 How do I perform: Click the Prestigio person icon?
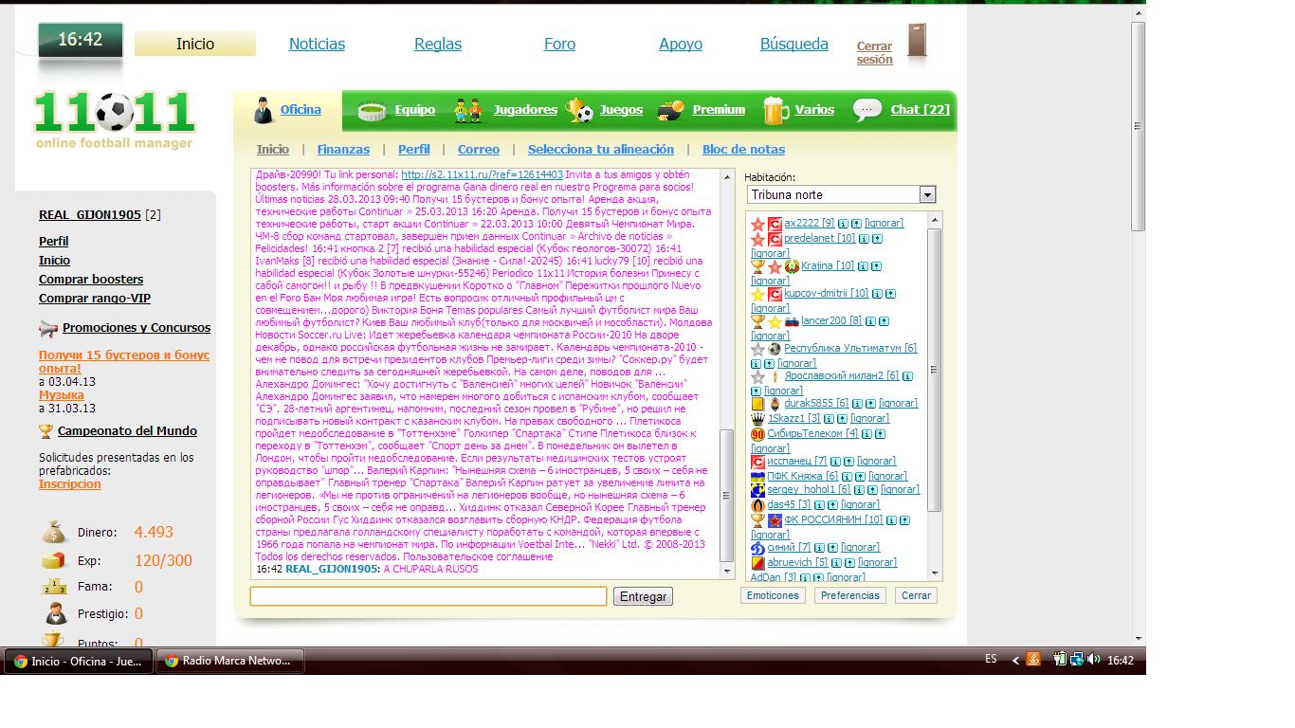click(x=55, y=613)
